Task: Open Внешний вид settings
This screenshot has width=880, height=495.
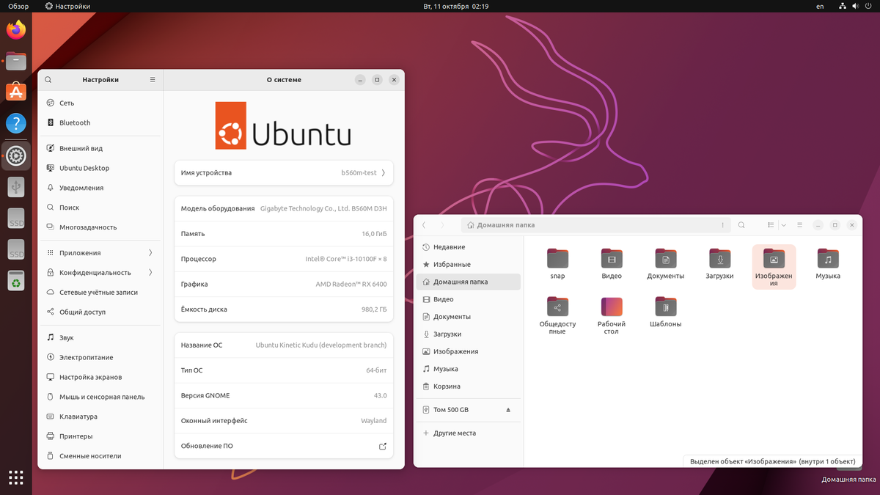Action: pos(100,148)
